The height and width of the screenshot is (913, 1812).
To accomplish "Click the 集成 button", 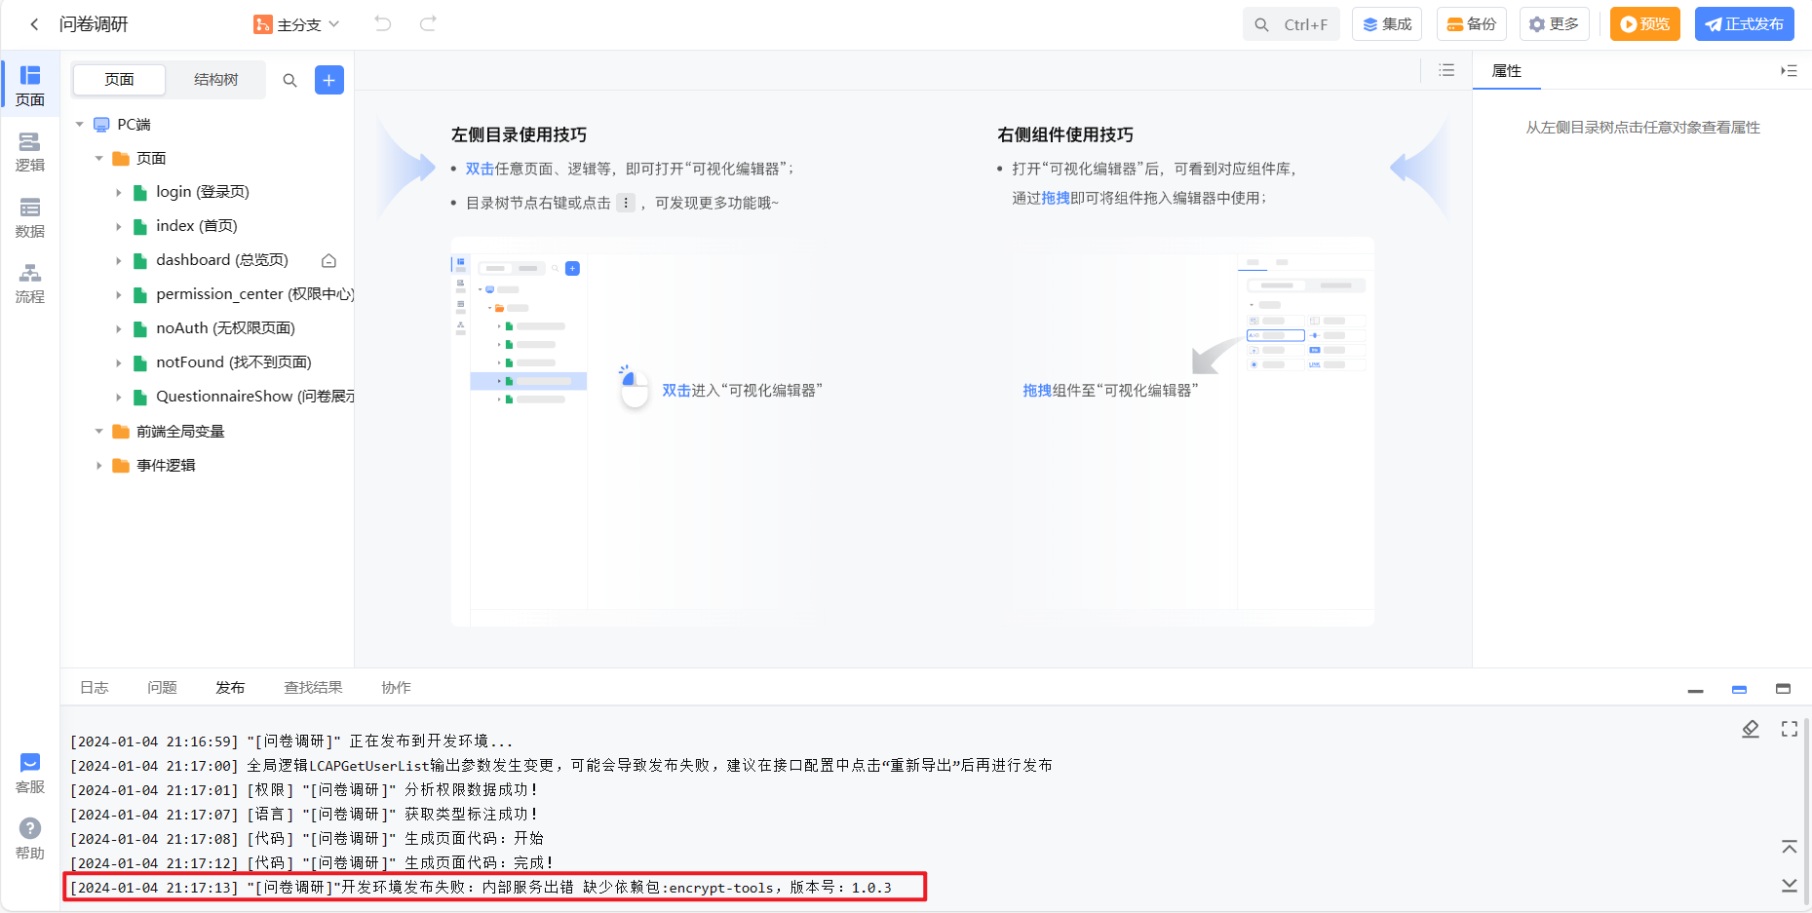I will pos(1387,24).
